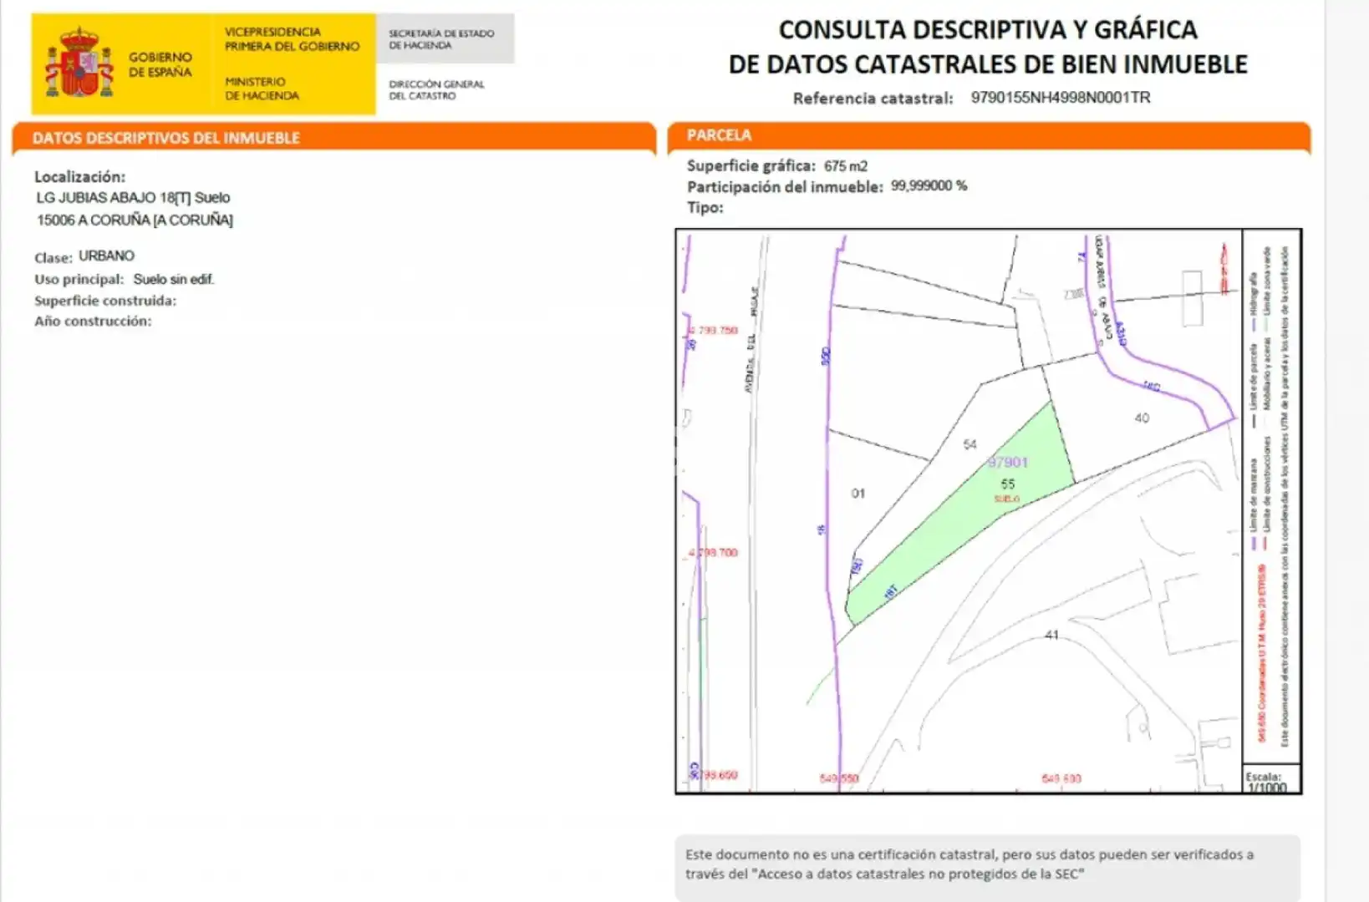Select the '675 m2' graphic surface value

pyautogui.click(x=845, y=166)
